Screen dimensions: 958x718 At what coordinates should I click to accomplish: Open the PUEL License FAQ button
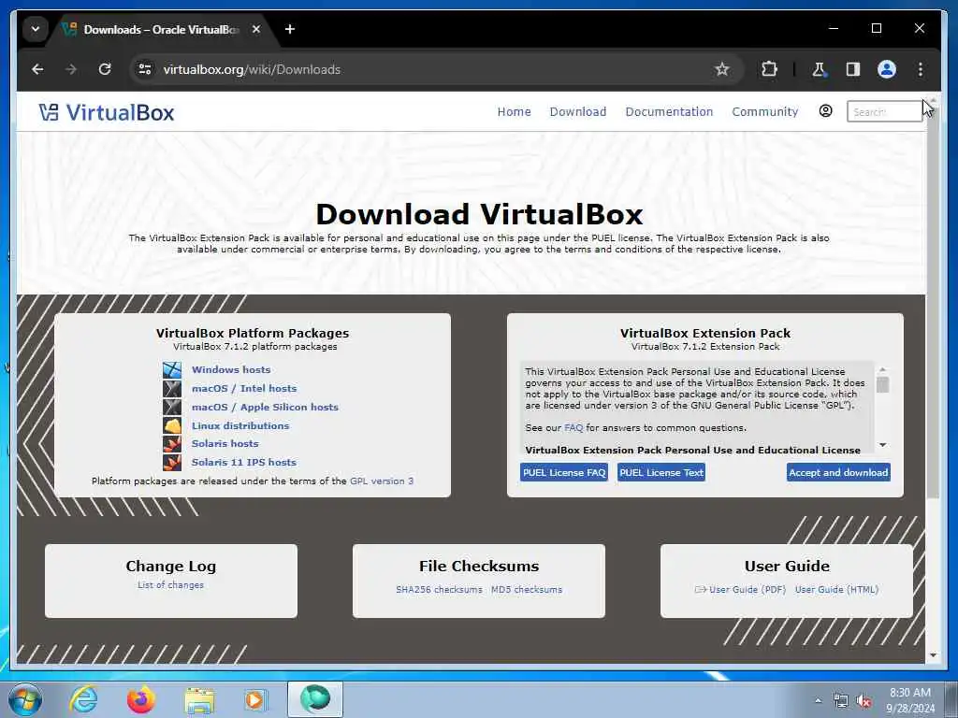564,472
